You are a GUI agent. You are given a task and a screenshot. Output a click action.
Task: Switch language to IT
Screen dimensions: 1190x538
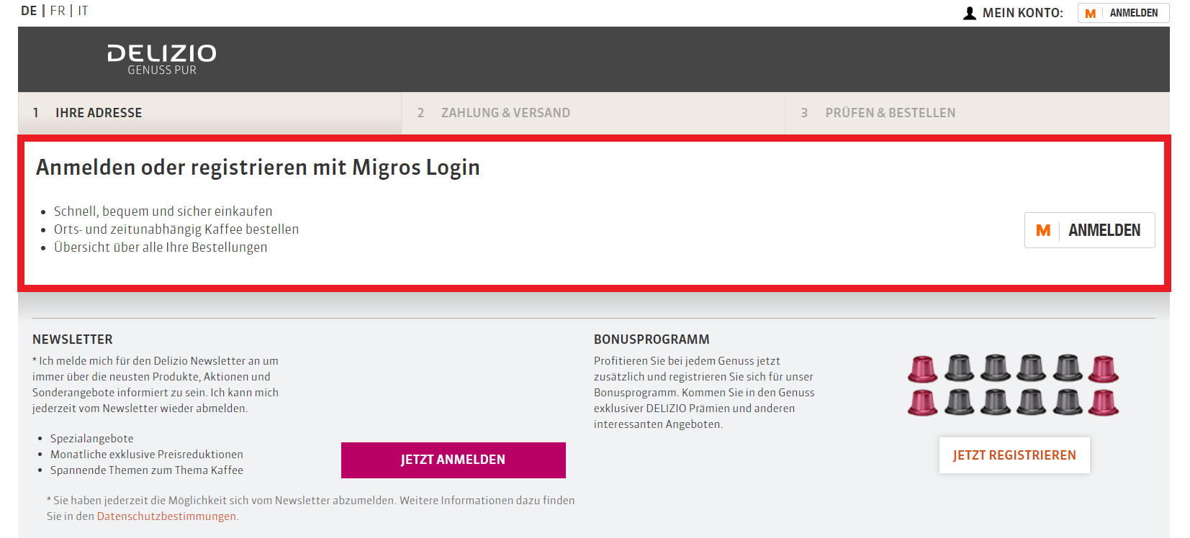(83, 11)
